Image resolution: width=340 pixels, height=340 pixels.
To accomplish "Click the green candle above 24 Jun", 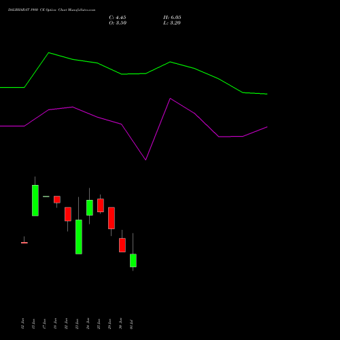I will point(90,207).
